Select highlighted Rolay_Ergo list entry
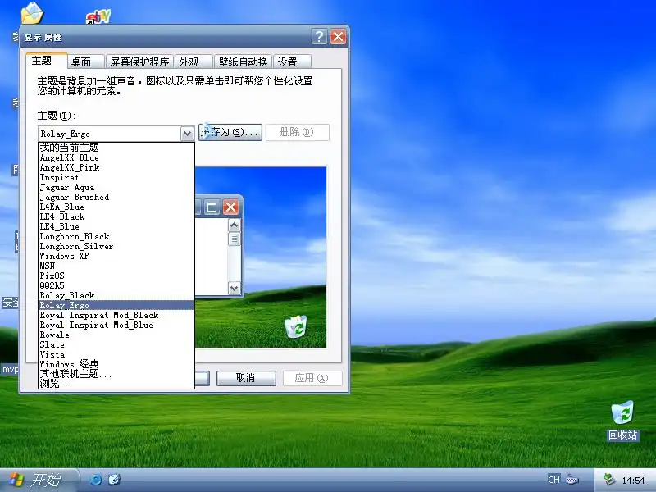656x492 pixels. pyautogui.click(x=116, y=305)
